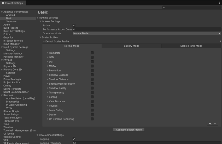Expand the Framerate scaler arrow

pos(48,53)
